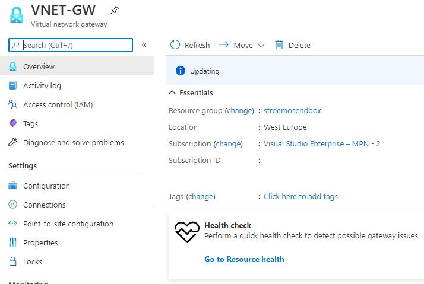Click the Settings section header
The height and width of the screenshot is (284, 424).
click(x=23, y=166)
